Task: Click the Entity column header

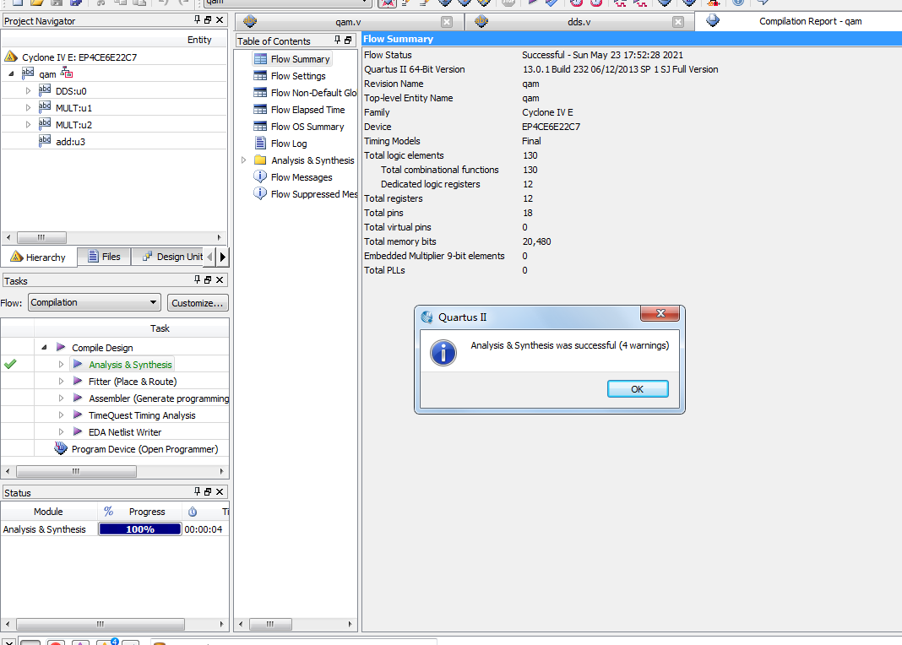Action: 199,40
